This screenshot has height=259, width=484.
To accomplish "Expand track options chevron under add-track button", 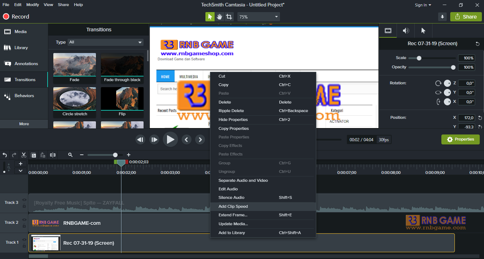I will 21,171.
